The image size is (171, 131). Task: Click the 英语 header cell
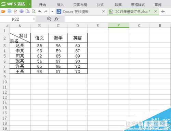pyautogui.click(x=78, y=38)
